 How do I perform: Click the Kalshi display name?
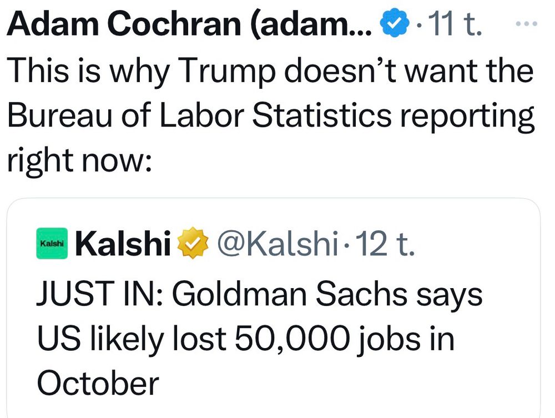123,245
